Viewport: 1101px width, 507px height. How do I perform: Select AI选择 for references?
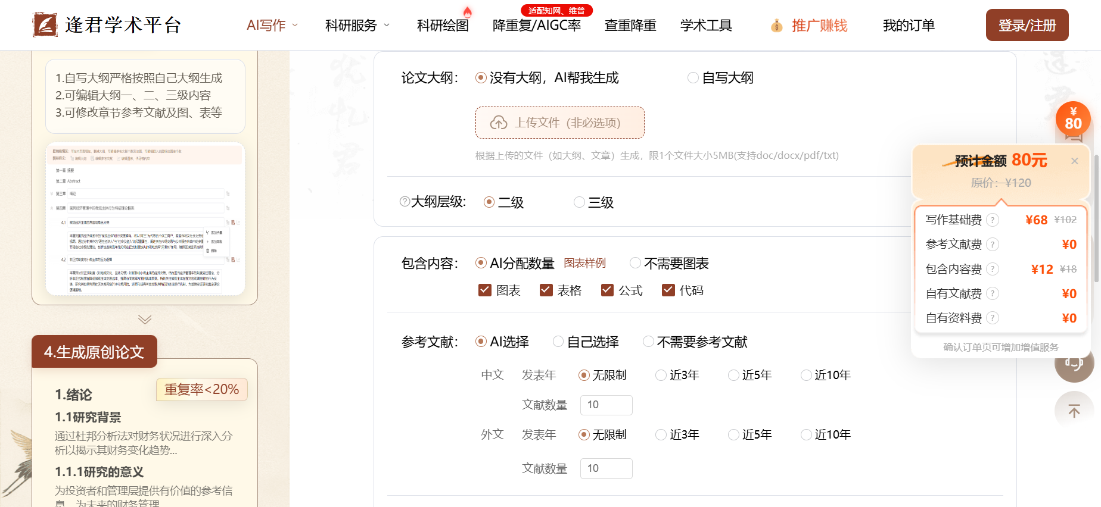502,342
